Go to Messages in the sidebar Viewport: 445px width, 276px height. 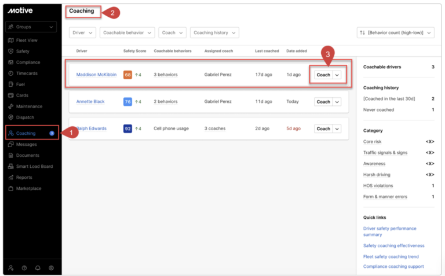click(27, 144)
